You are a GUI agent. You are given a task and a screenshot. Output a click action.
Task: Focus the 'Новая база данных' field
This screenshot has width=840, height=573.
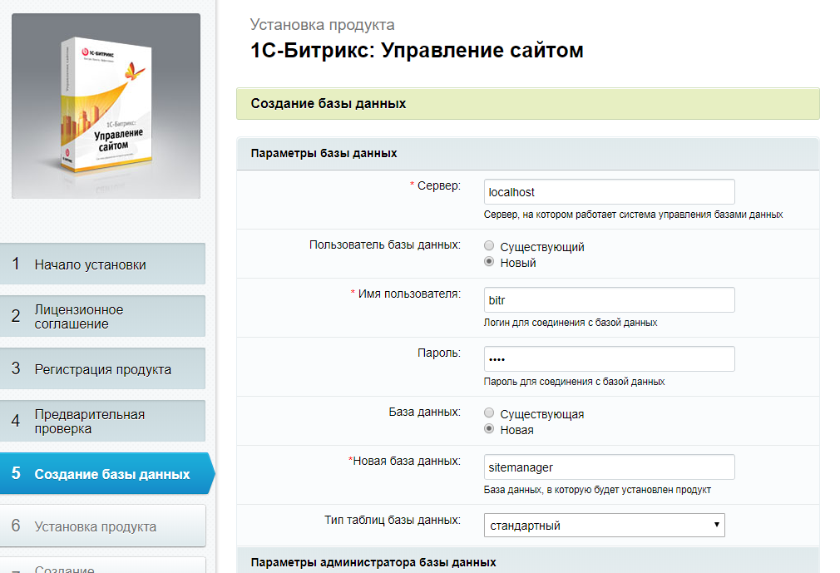(x=609, y=467)
